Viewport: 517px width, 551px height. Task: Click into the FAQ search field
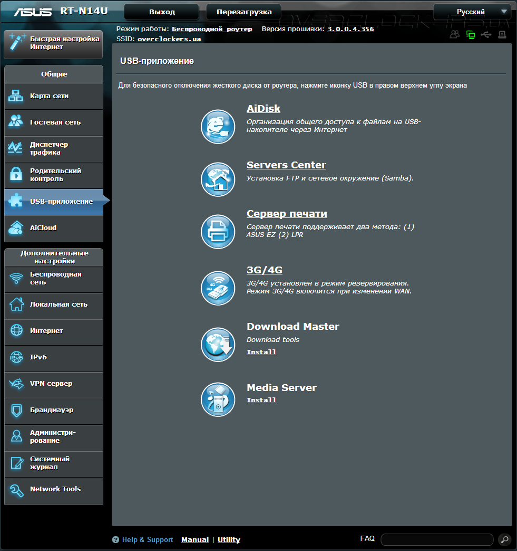pos(437,539)
